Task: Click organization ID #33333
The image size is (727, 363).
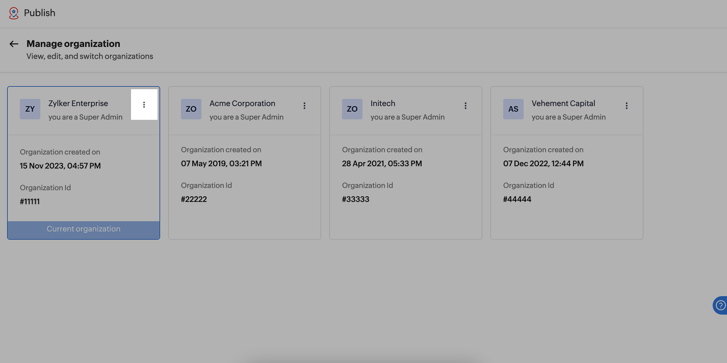Action: [355, 199]
